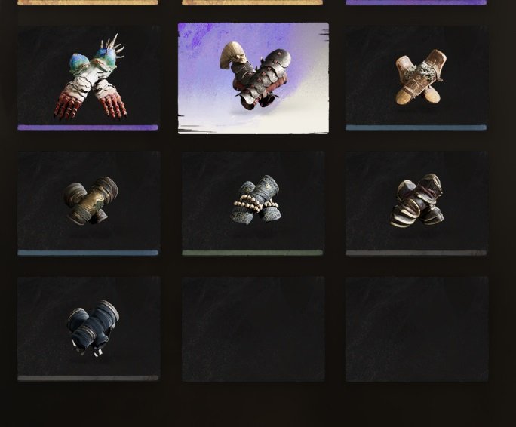Viewport: 516px width, 427px height.
Task: Click green rarity bar under beaded gauntlets
Action: coord(252,253)
